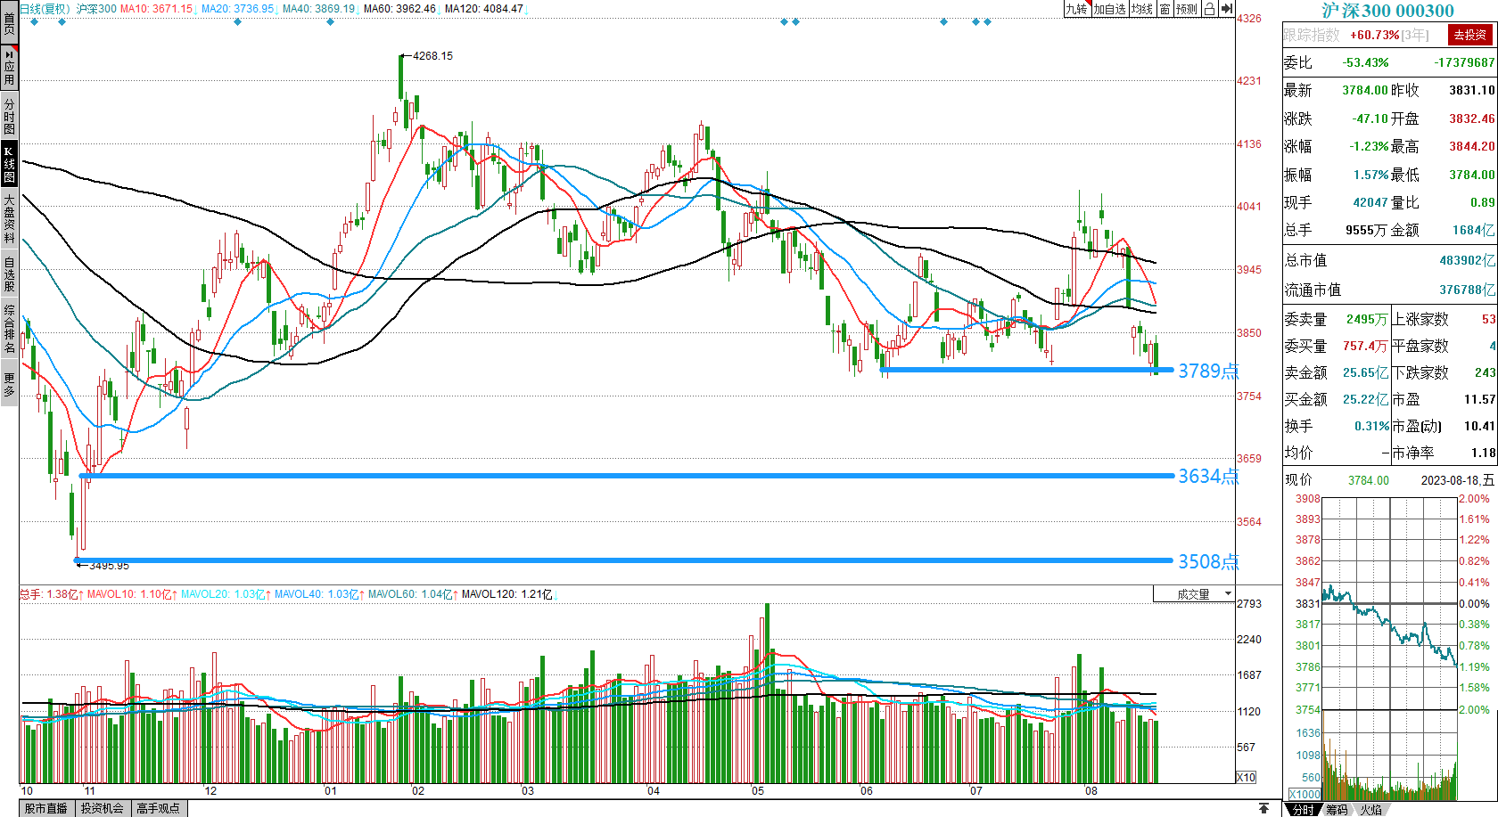1498x817 pixels.
Task: Expand the 更多 sidebar menu
Action: pos(9,384)
